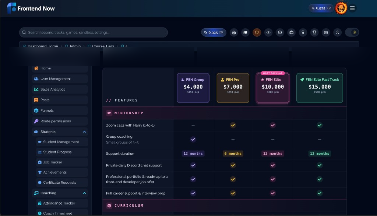Click the CURRICULUM section header

[225, 206]
